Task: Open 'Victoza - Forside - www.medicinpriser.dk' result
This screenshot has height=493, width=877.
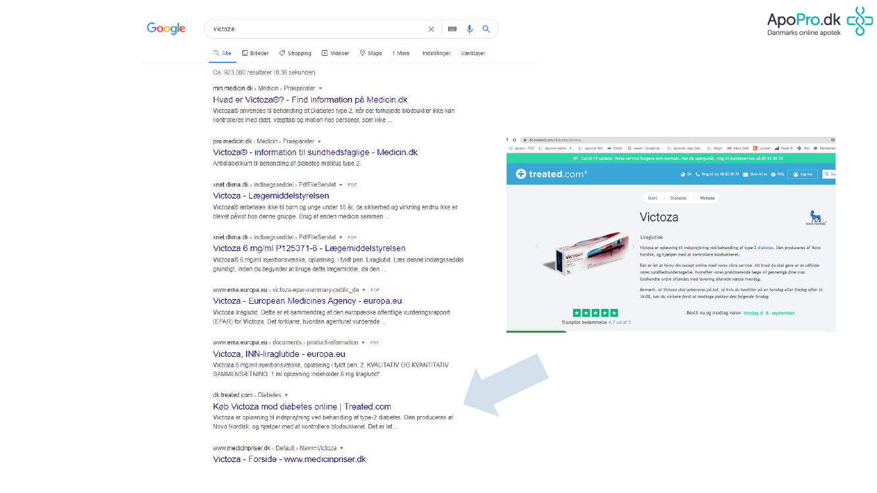Action: pos(289,459)
